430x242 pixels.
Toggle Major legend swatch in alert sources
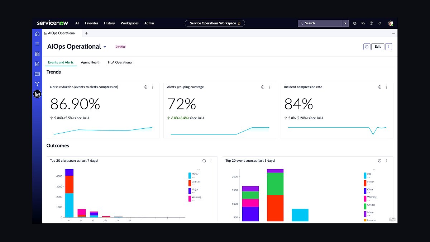point(190,191)
